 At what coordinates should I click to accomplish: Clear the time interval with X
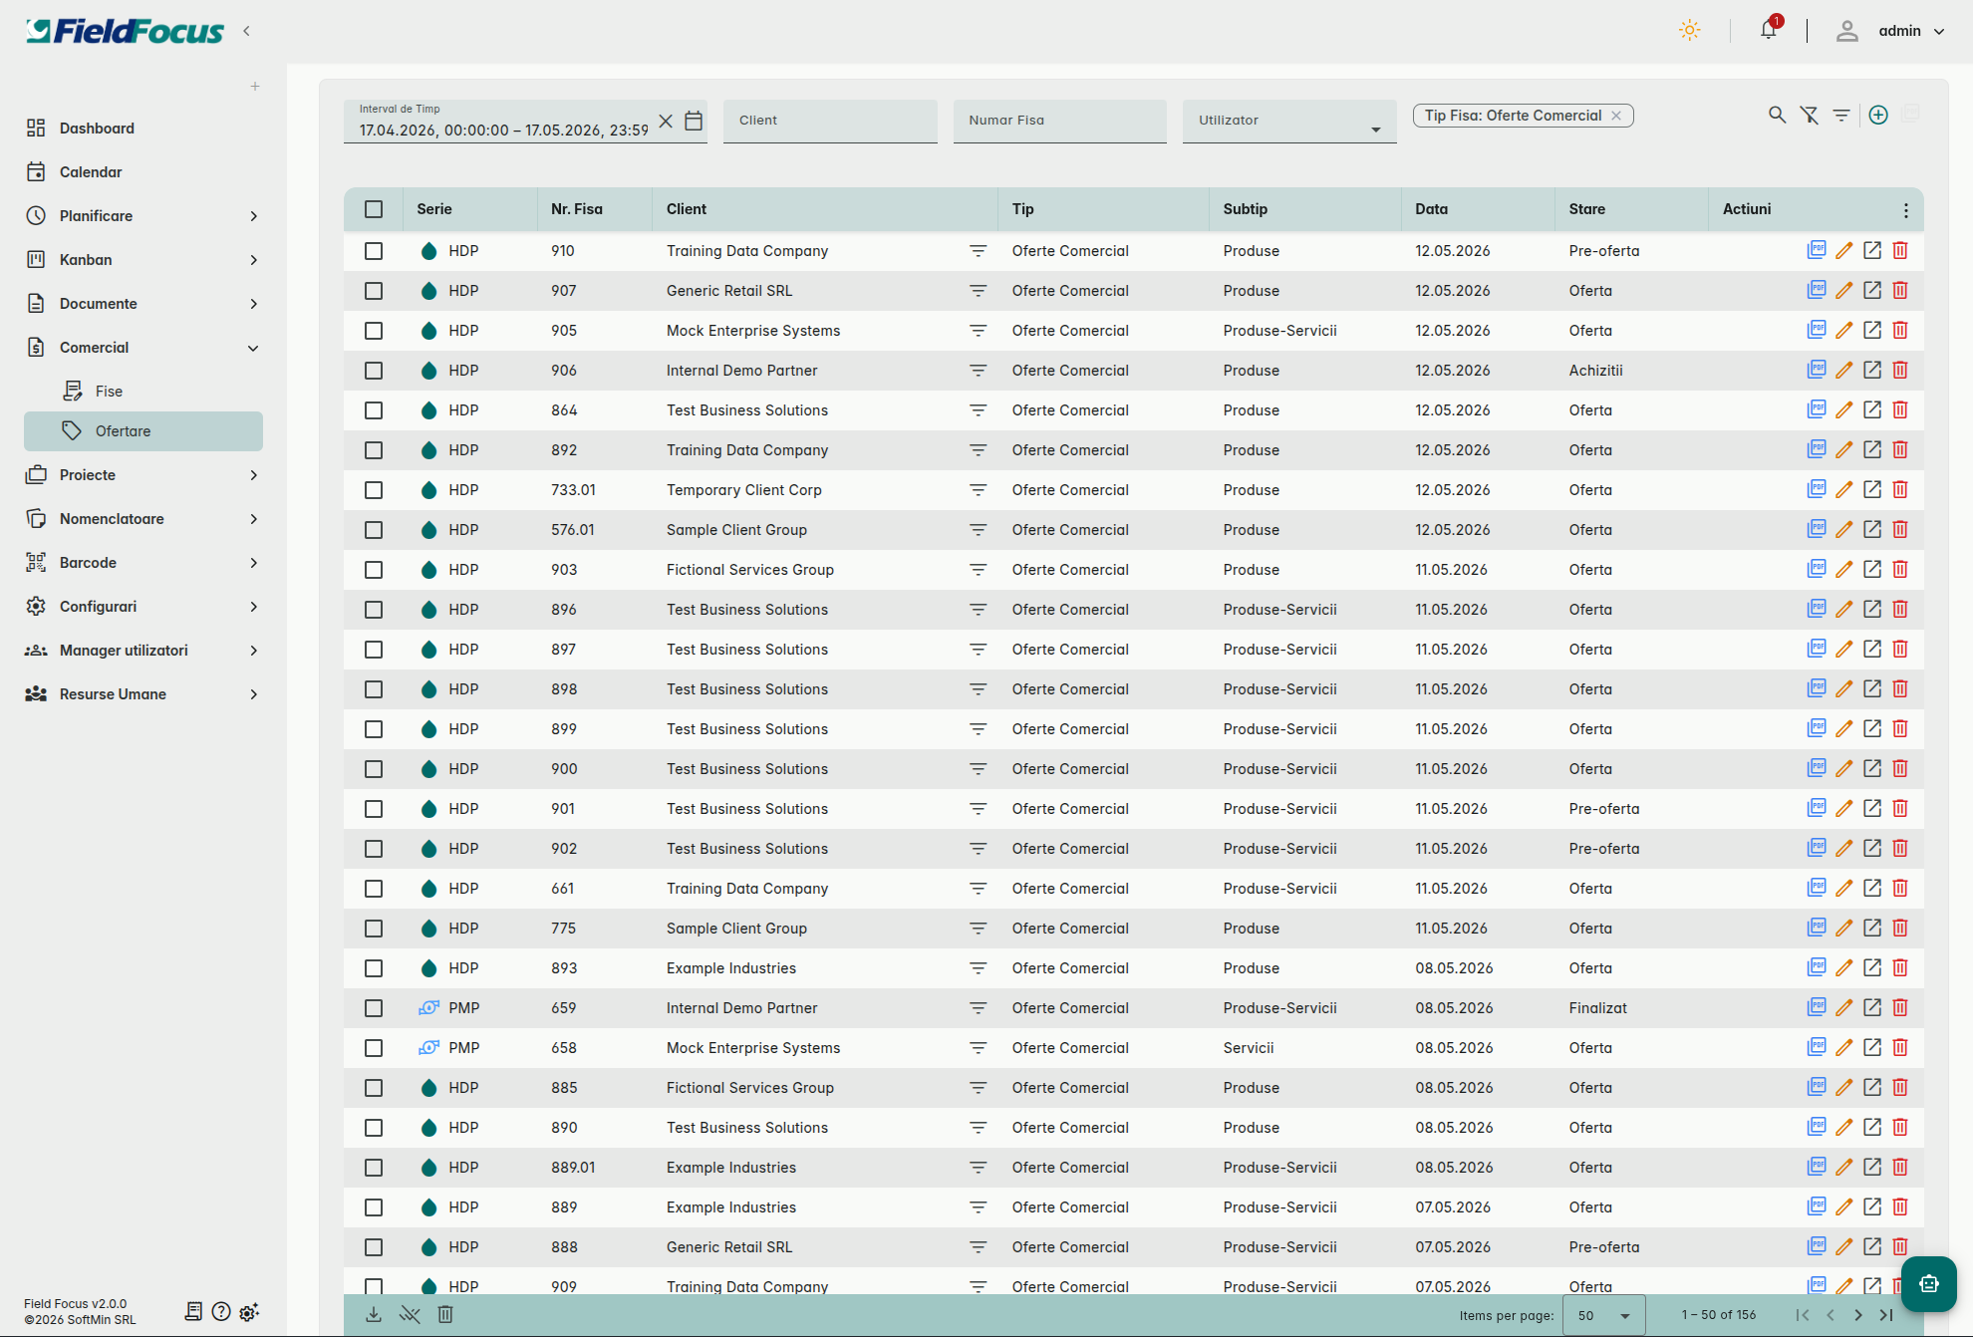pos(666,121)
